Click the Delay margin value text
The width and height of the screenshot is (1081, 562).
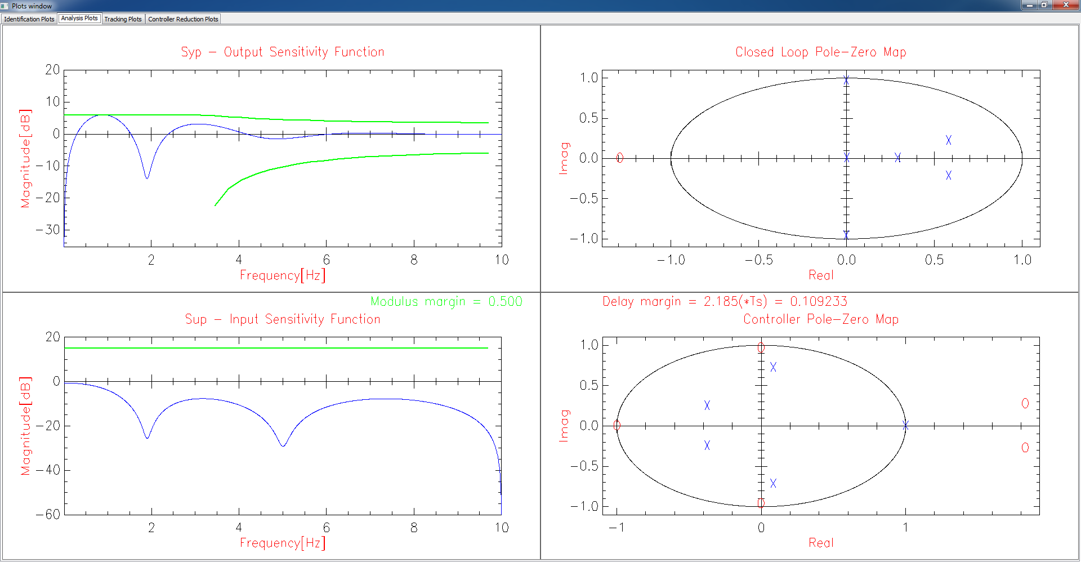pos(725,301)
